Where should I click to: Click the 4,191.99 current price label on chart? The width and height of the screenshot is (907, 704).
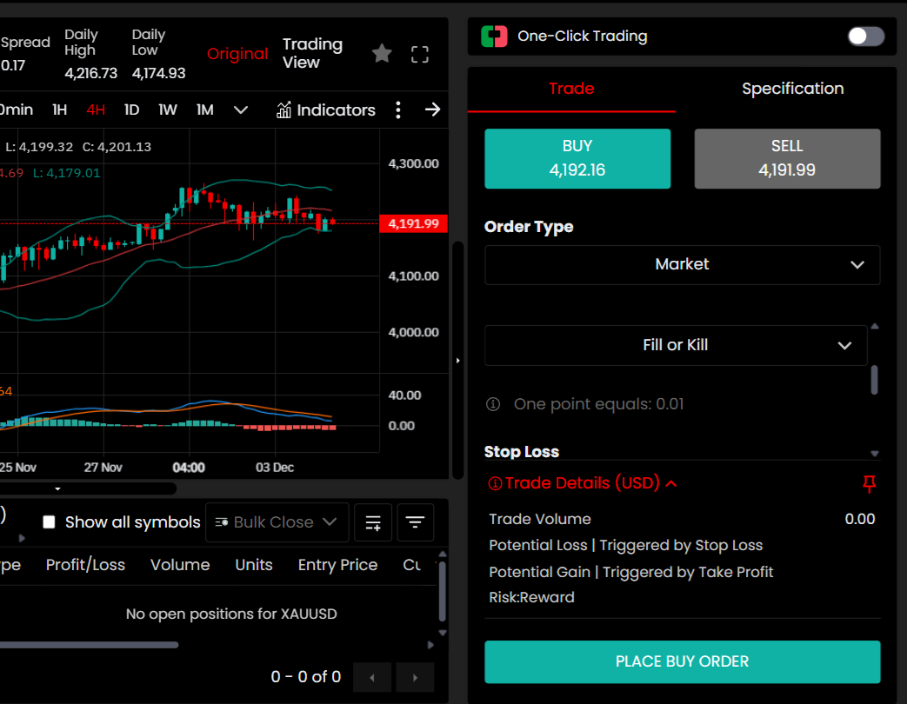413,223
